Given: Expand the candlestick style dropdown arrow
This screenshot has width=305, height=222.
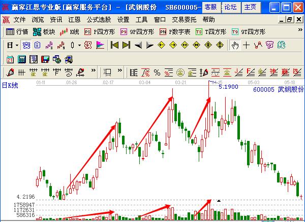Looking at the screenshot, I should (x=79, y=45).
